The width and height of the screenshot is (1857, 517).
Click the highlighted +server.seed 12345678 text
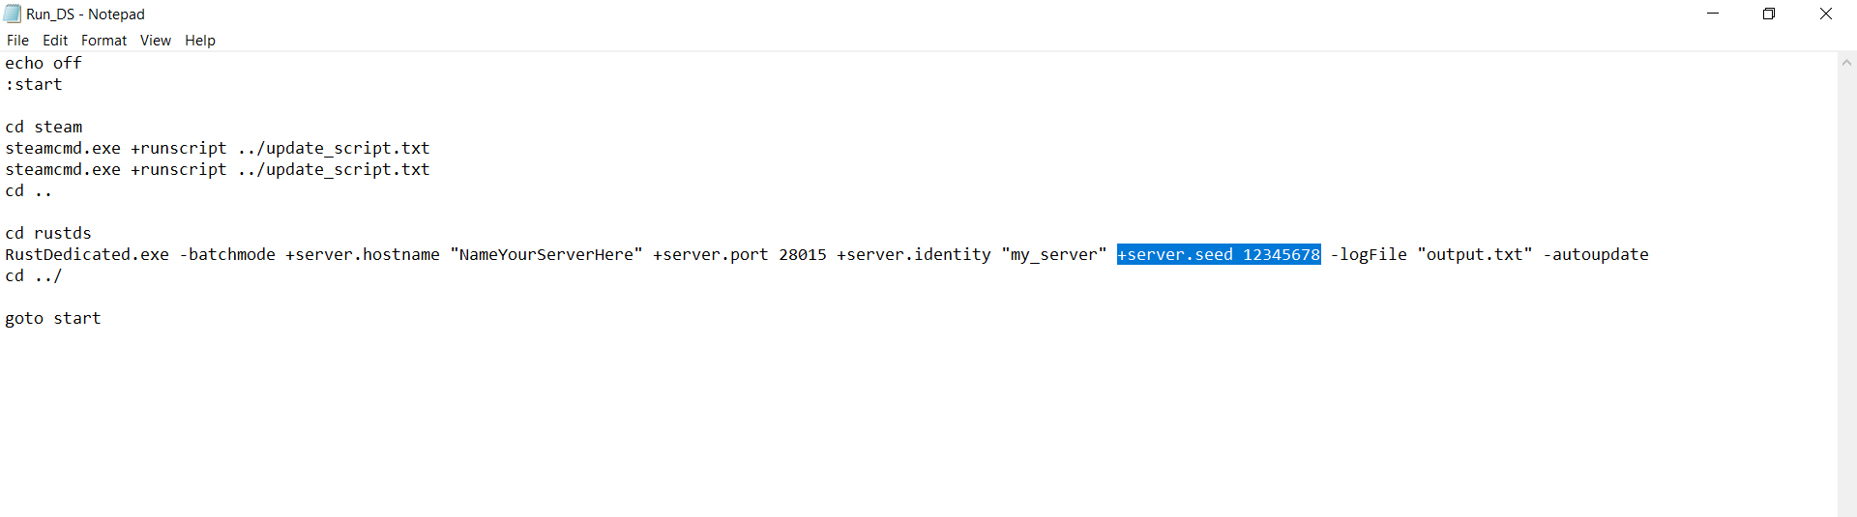[1219, 254]
